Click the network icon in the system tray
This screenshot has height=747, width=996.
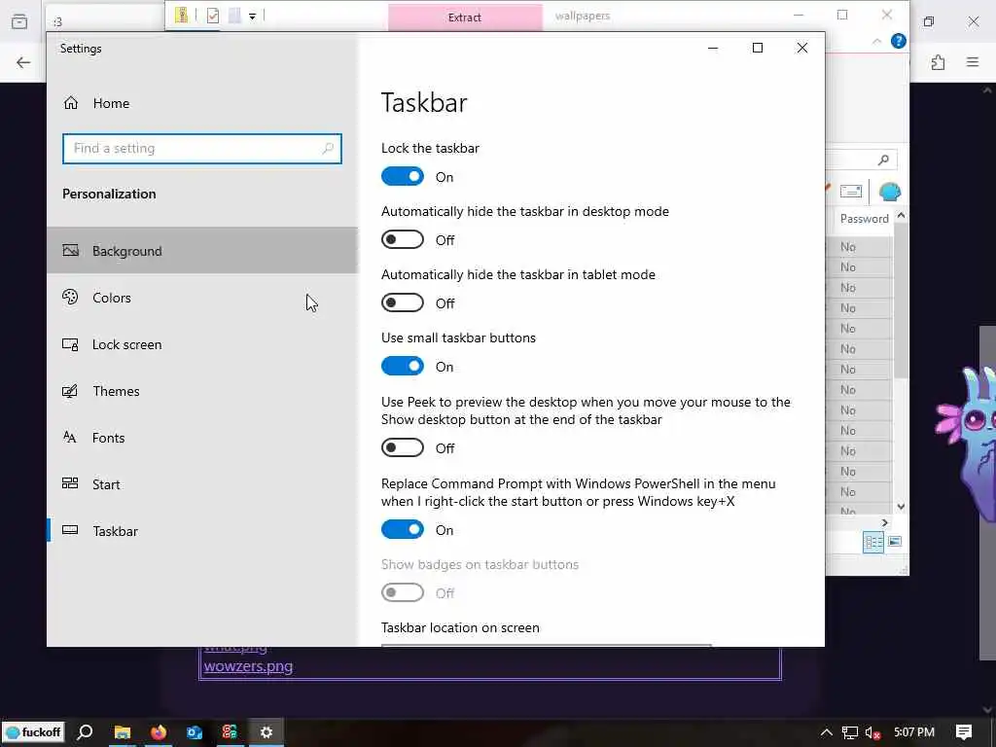(x=849, y=733)
